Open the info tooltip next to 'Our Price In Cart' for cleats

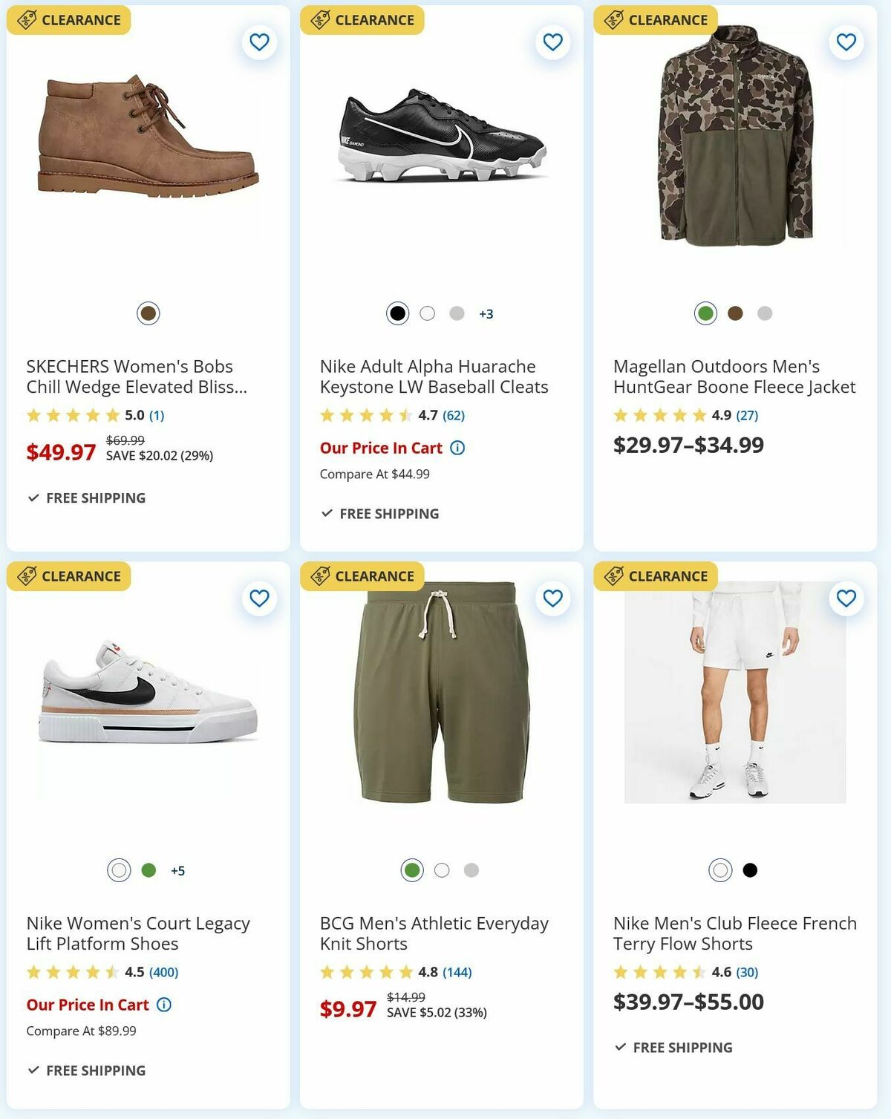(x=458, y=448)
